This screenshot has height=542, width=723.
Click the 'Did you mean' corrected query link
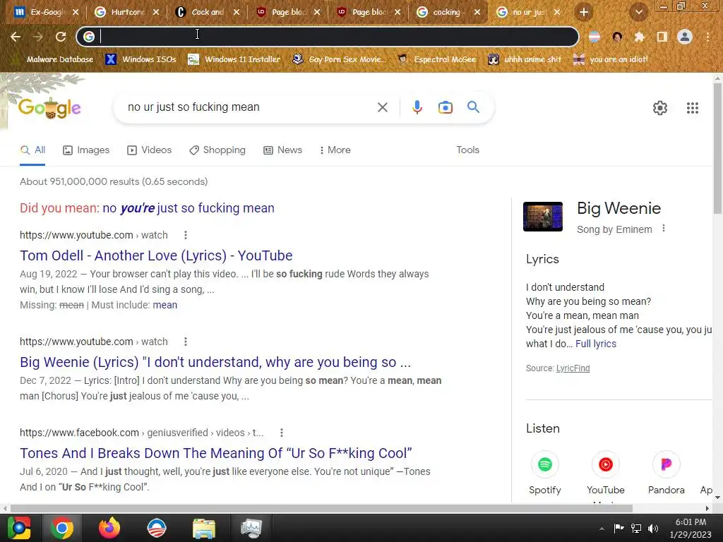[188, 208]
